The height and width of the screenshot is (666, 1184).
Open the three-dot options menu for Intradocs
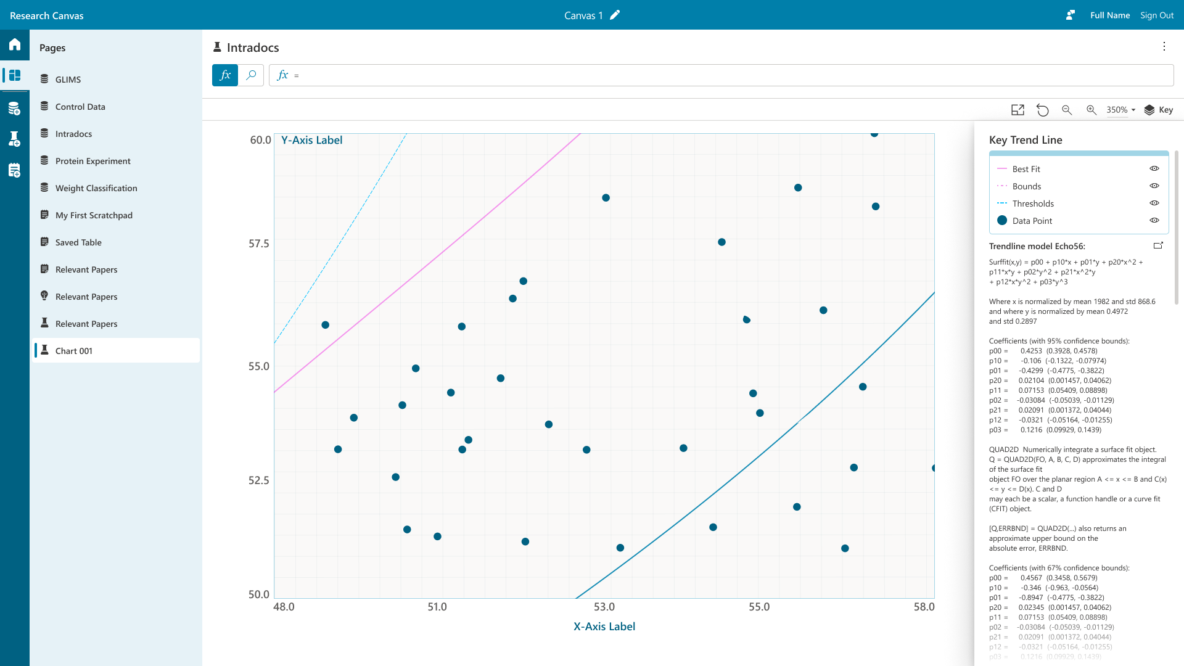(x=1164, y=47)
